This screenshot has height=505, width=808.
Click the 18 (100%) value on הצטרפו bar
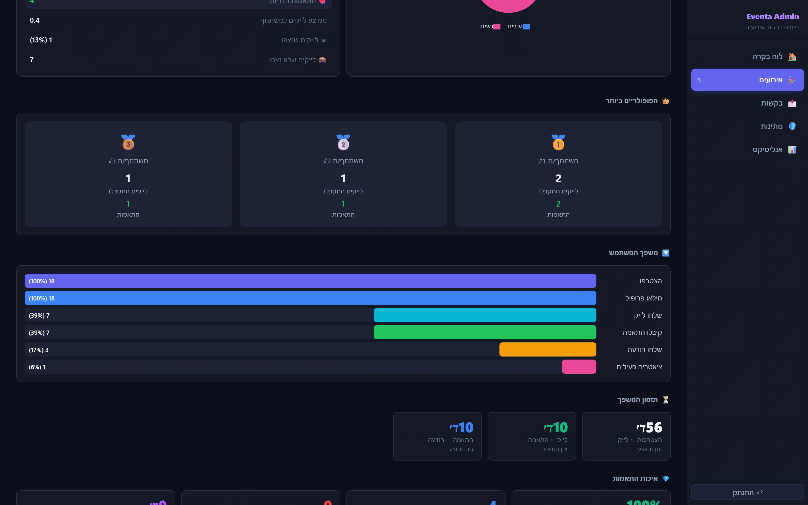pyautogui.click(x=41, y=281)
